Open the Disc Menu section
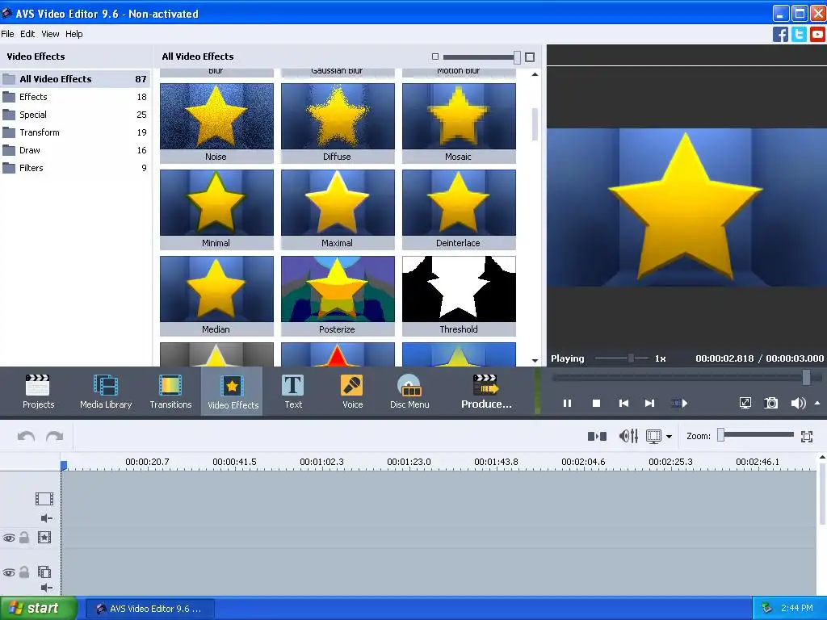 pyautogui.click(x=409, y=392)
